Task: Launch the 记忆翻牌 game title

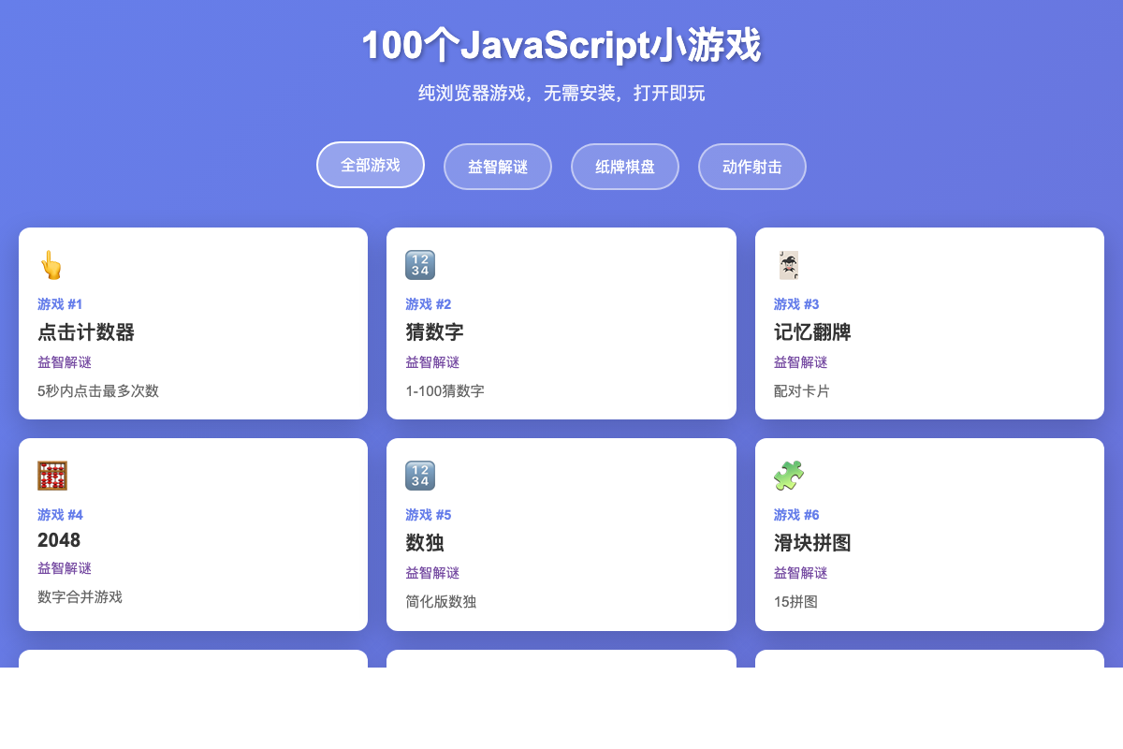Action: [812, 332]
